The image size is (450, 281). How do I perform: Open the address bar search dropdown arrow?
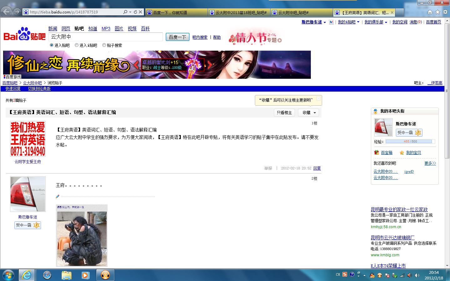click(x=130, y=12)
